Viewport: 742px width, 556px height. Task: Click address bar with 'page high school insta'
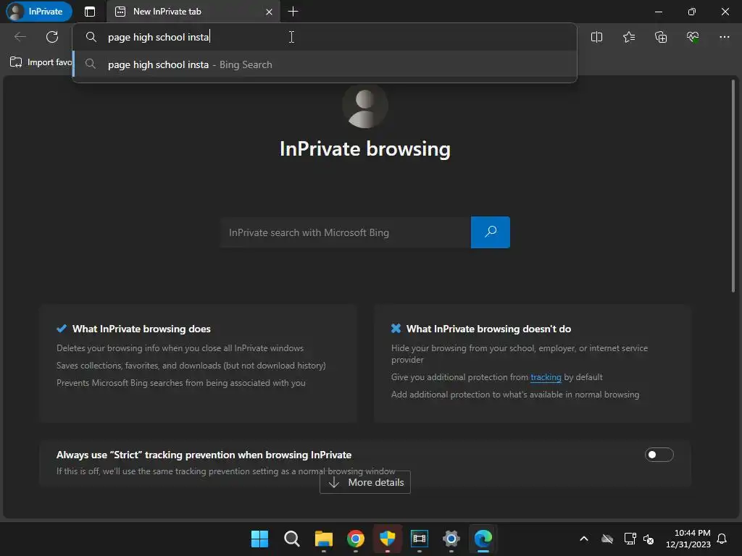(325, 37)
